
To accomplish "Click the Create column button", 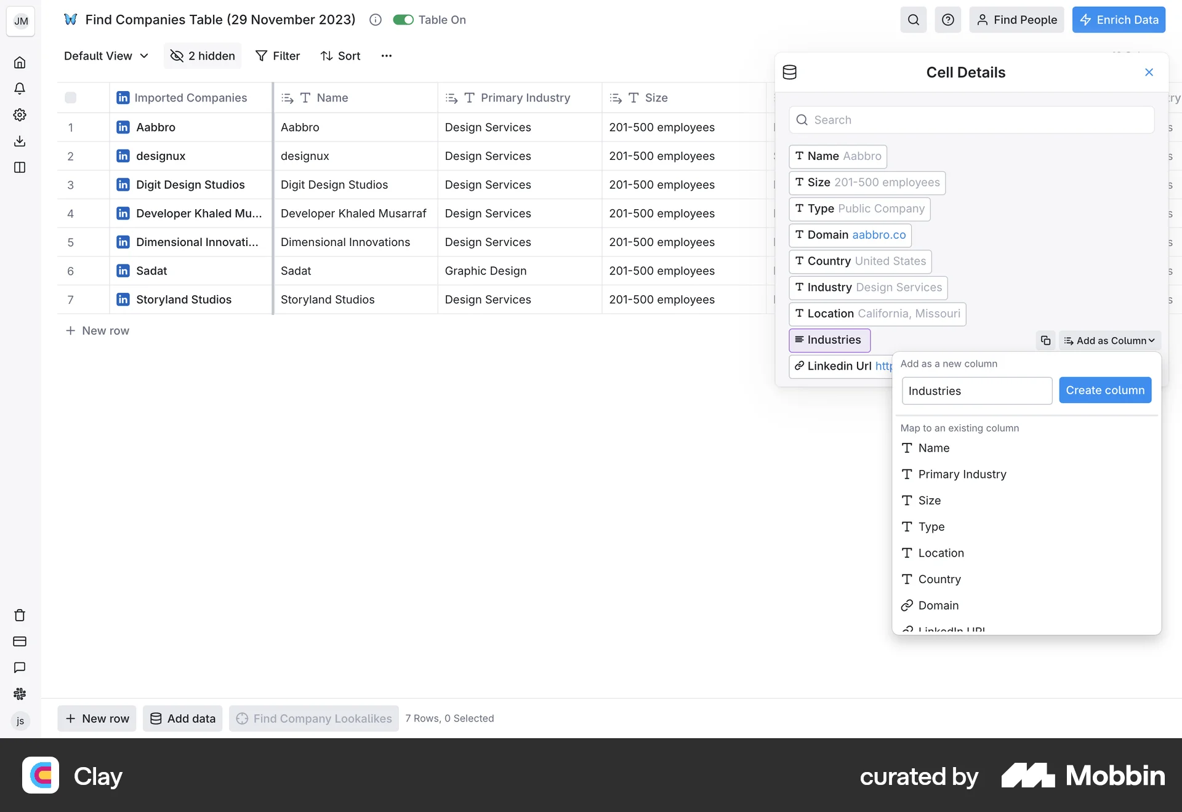I will [x=1104, y=390].
